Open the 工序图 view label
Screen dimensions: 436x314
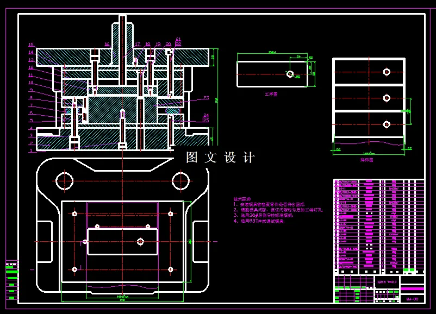click(x=270, y=93)
